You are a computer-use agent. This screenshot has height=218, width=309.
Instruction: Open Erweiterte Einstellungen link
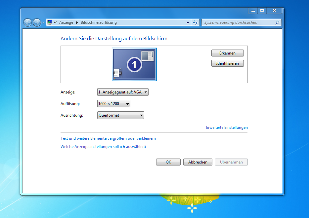227,127
